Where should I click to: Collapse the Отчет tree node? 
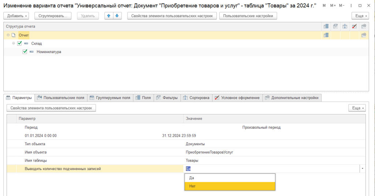click(x=8, y=35)
